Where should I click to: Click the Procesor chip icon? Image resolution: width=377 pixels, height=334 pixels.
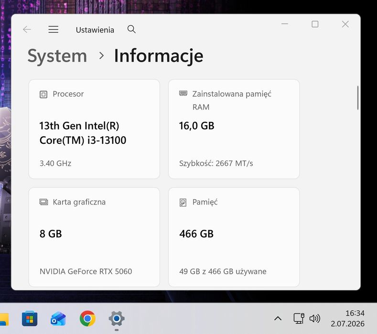(43, 94)
